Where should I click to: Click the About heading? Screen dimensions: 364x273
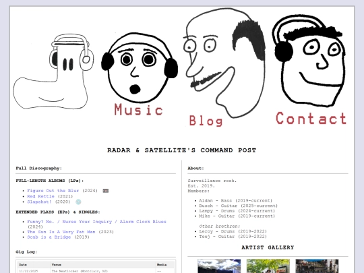(x=195, y=169)
